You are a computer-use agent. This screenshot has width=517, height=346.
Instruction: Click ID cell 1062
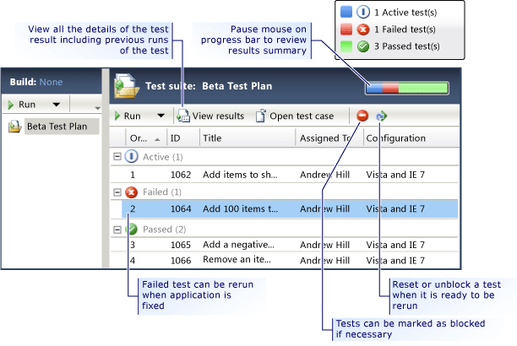[x=181, y=175]
